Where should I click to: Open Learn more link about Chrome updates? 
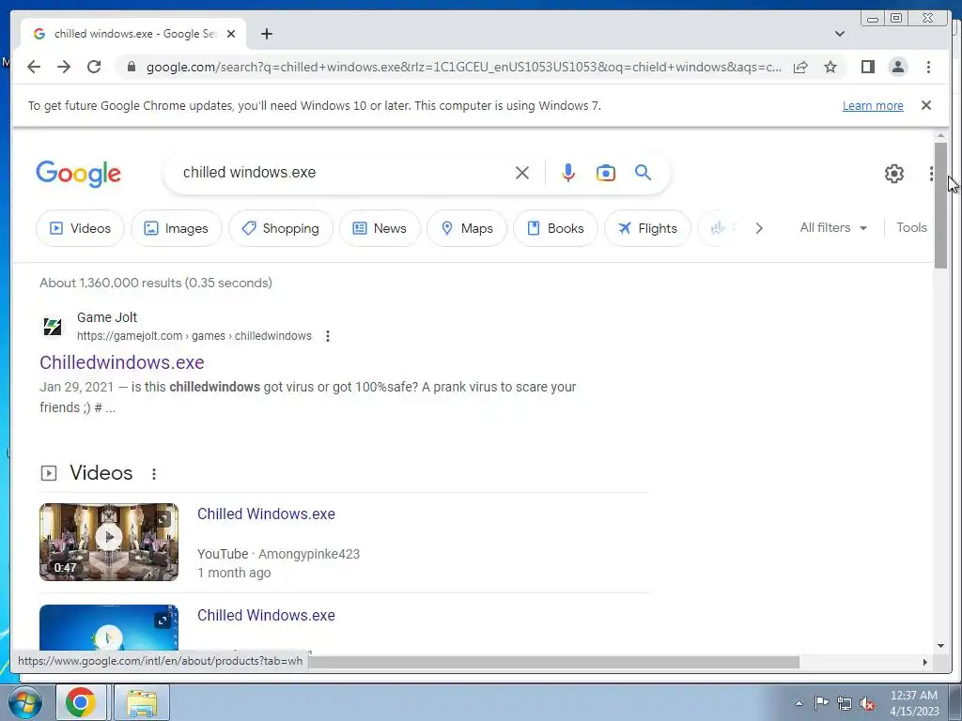[x=873, y=105]
